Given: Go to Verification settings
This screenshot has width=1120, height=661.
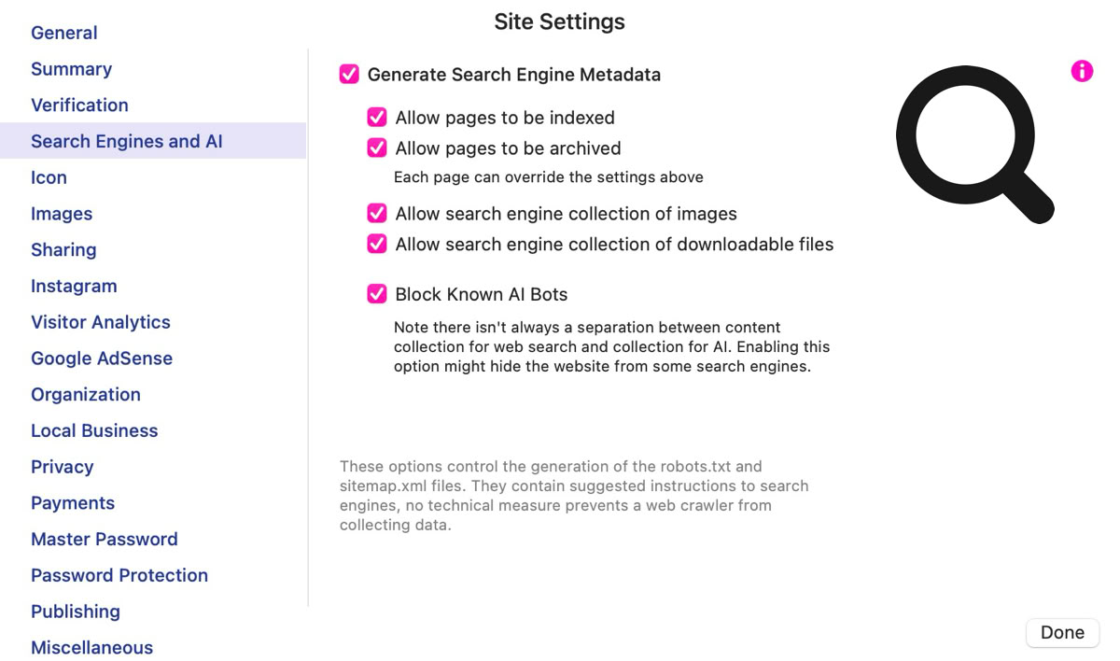Looking at the screenshot, I should (79, 105).
